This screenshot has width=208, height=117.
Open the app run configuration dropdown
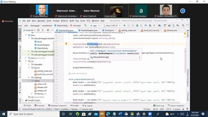pos(95,25)
